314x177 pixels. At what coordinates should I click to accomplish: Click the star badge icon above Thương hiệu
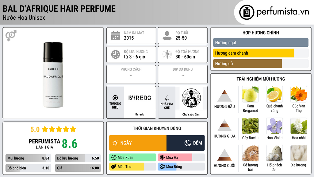115,98
